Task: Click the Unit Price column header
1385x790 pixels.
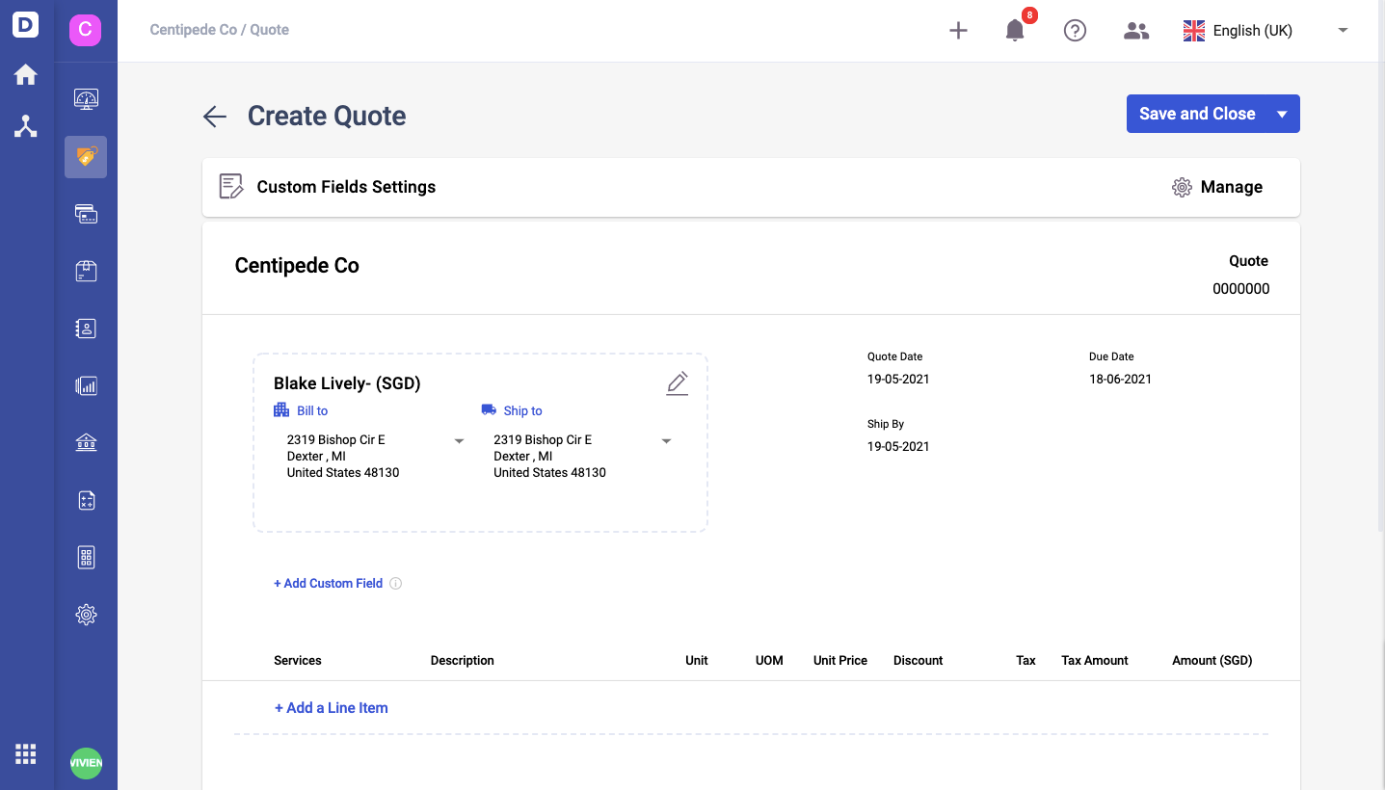Action: coord(840,661)
